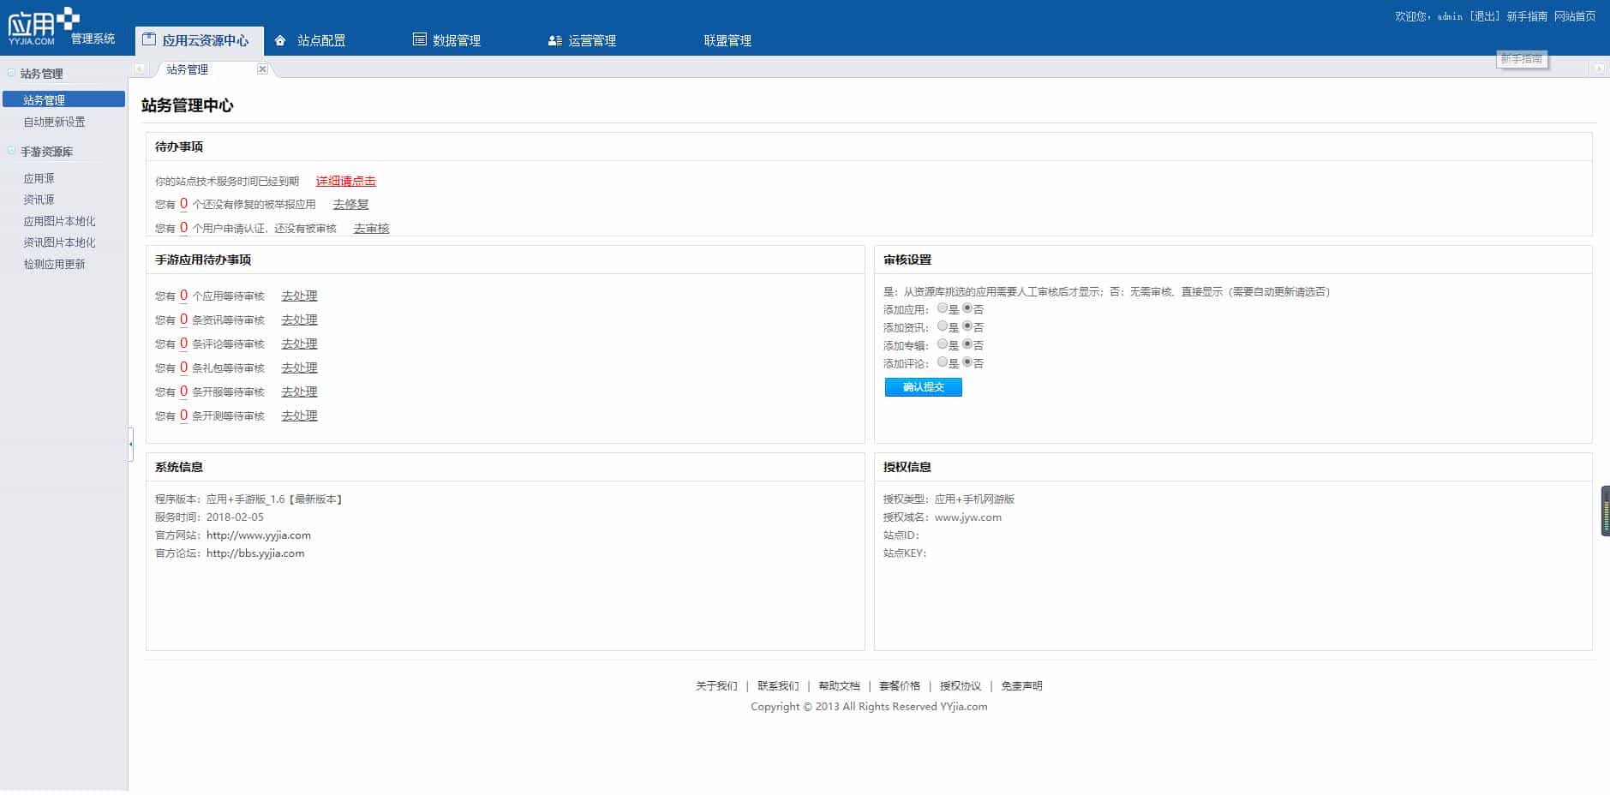Click the 去审核 link
Image resolution: width=1610 pixels, height=795 pixels.
pyautogui.click(x=371, y=228)
